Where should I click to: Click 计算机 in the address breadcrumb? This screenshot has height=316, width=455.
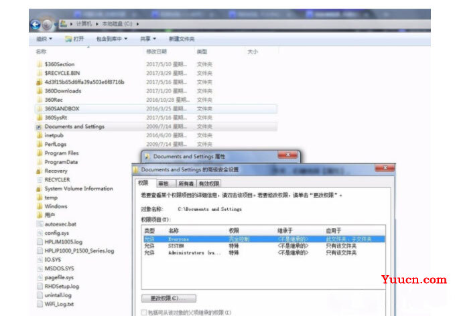pos(84,24)
